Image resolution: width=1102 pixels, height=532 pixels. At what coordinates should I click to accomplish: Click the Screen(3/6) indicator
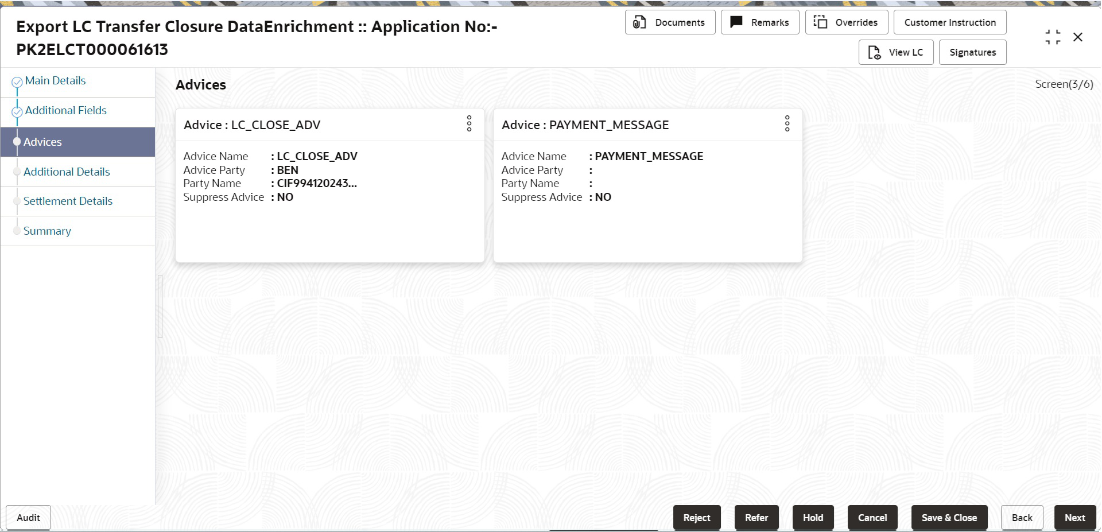coord(1064,84)
